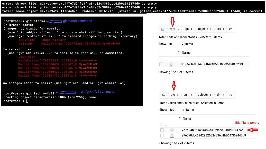
Task: Expand the arrow after etc breadcrumb
Action: coord(178,95)
